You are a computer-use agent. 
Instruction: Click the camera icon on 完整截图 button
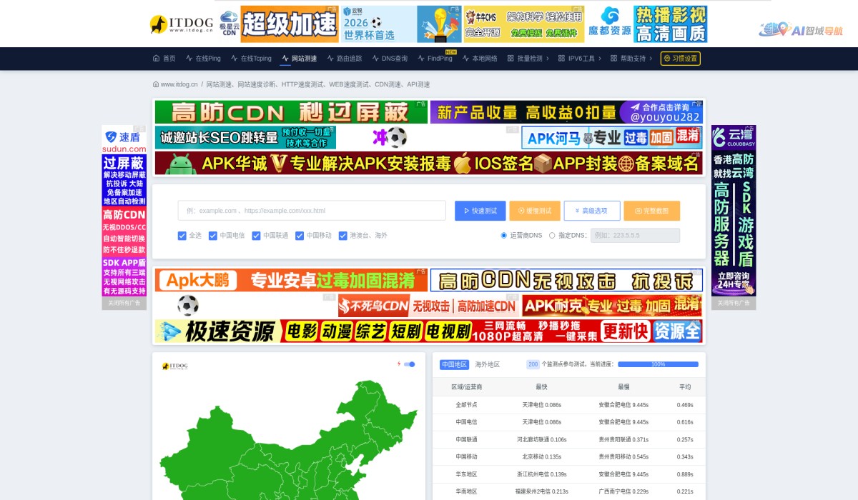638,211
